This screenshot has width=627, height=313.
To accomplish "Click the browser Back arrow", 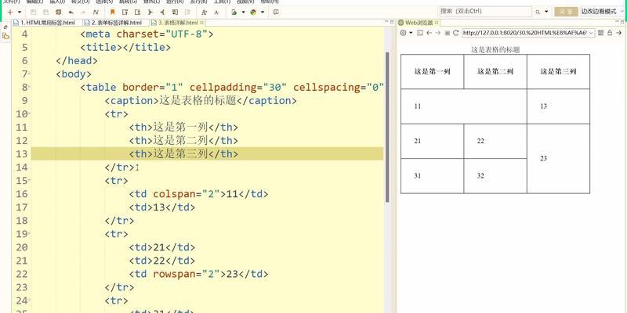I will click(429, 33).
